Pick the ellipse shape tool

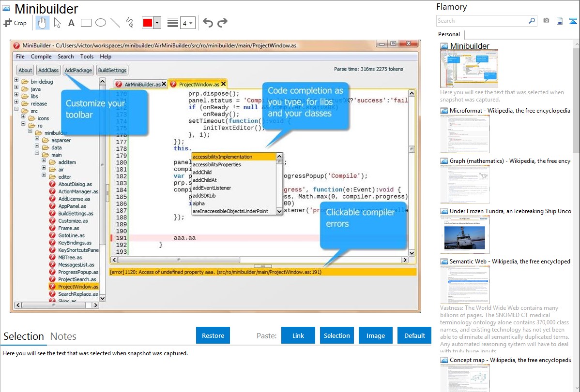tap(100, 23)
